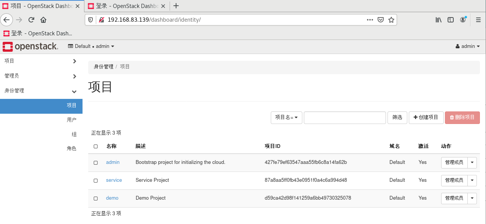Click 身份管理 in the breadcrumb
486x224 pixels.
[103, 67]
